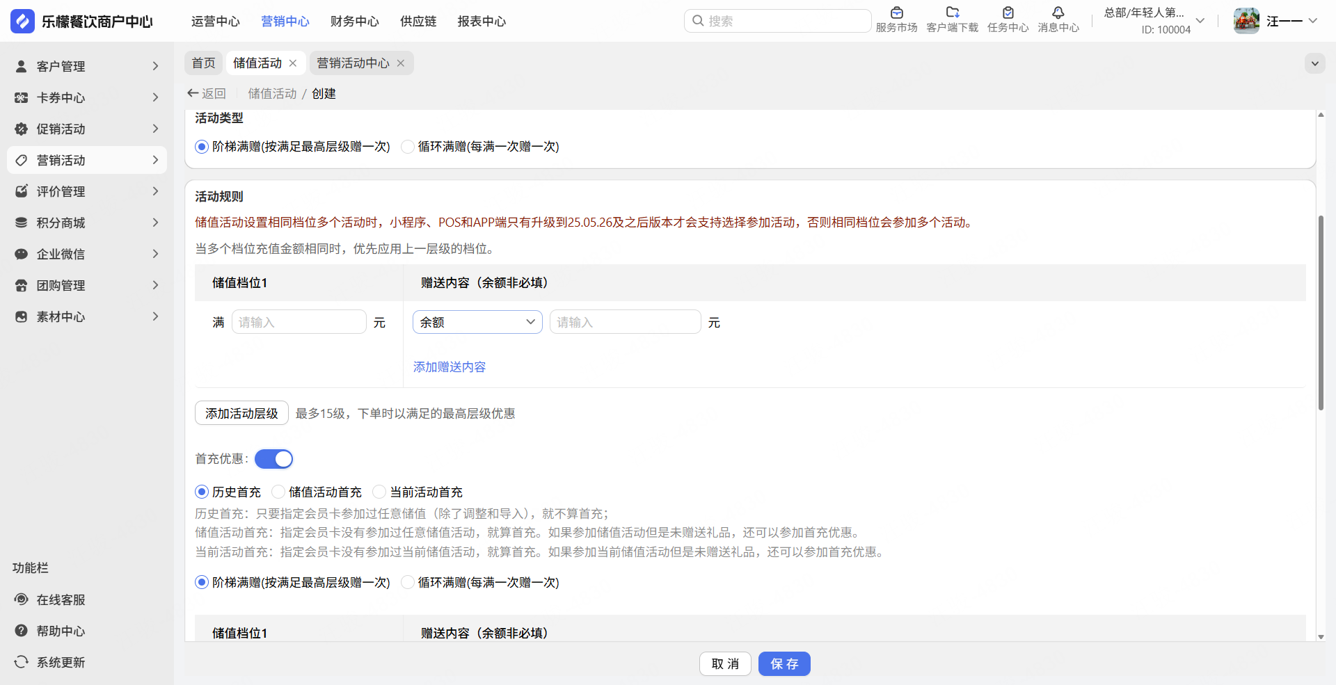Screen dimensions: 1336x685
Task: Click the 系统更新 refresh icon
Action: click(22, 662)
